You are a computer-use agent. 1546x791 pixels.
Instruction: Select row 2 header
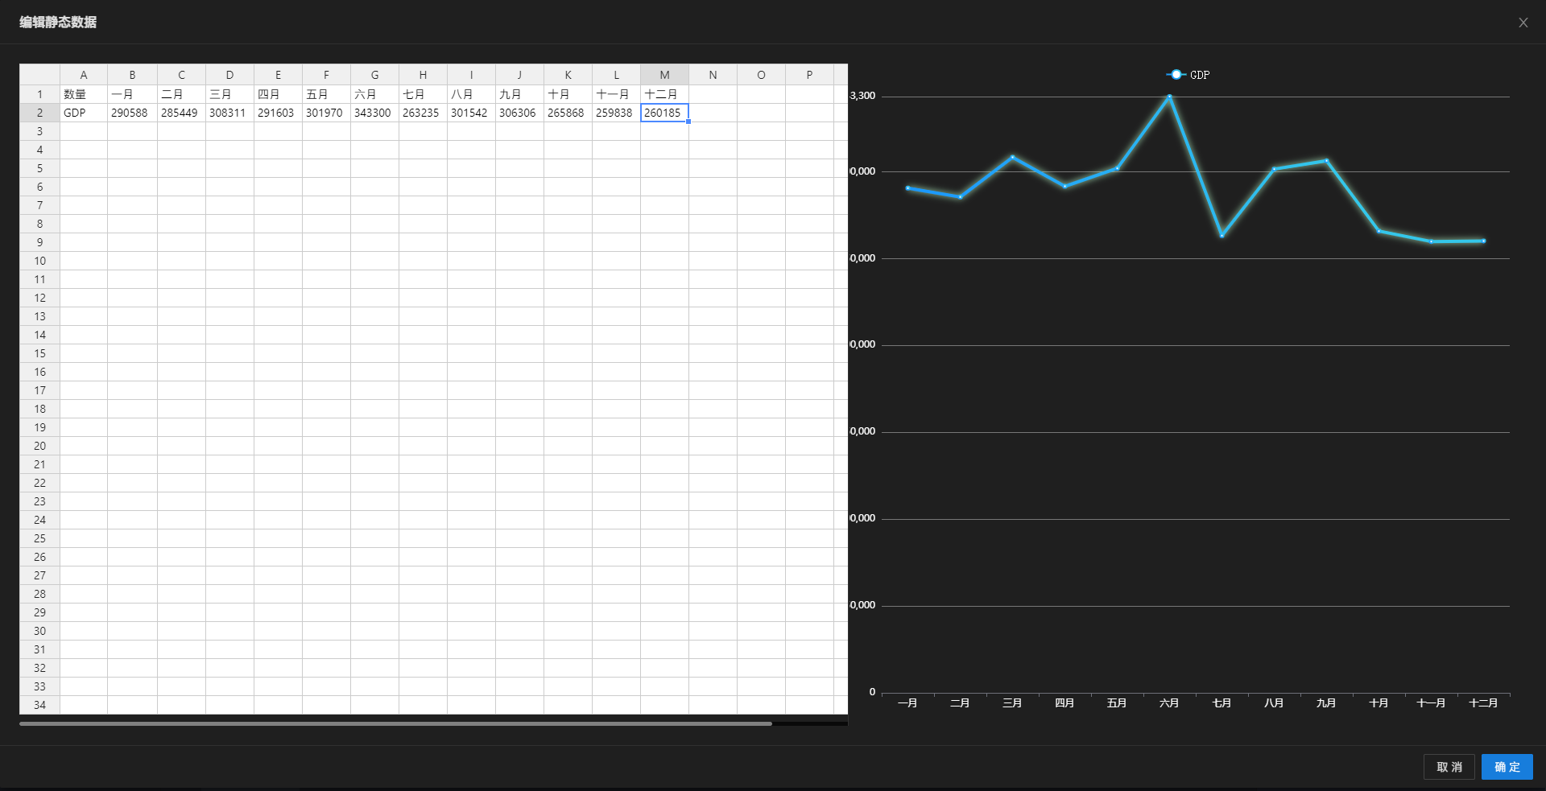point(39,113)
